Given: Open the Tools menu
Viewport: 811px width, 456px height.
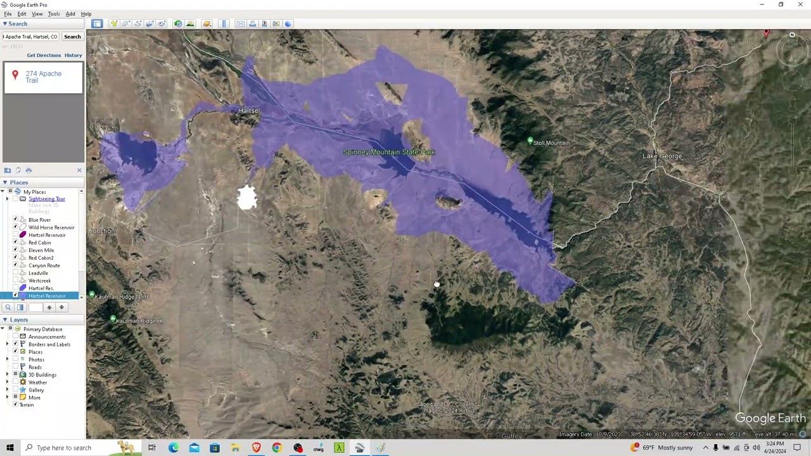Looking at the screenshot, I should (54, 14).
